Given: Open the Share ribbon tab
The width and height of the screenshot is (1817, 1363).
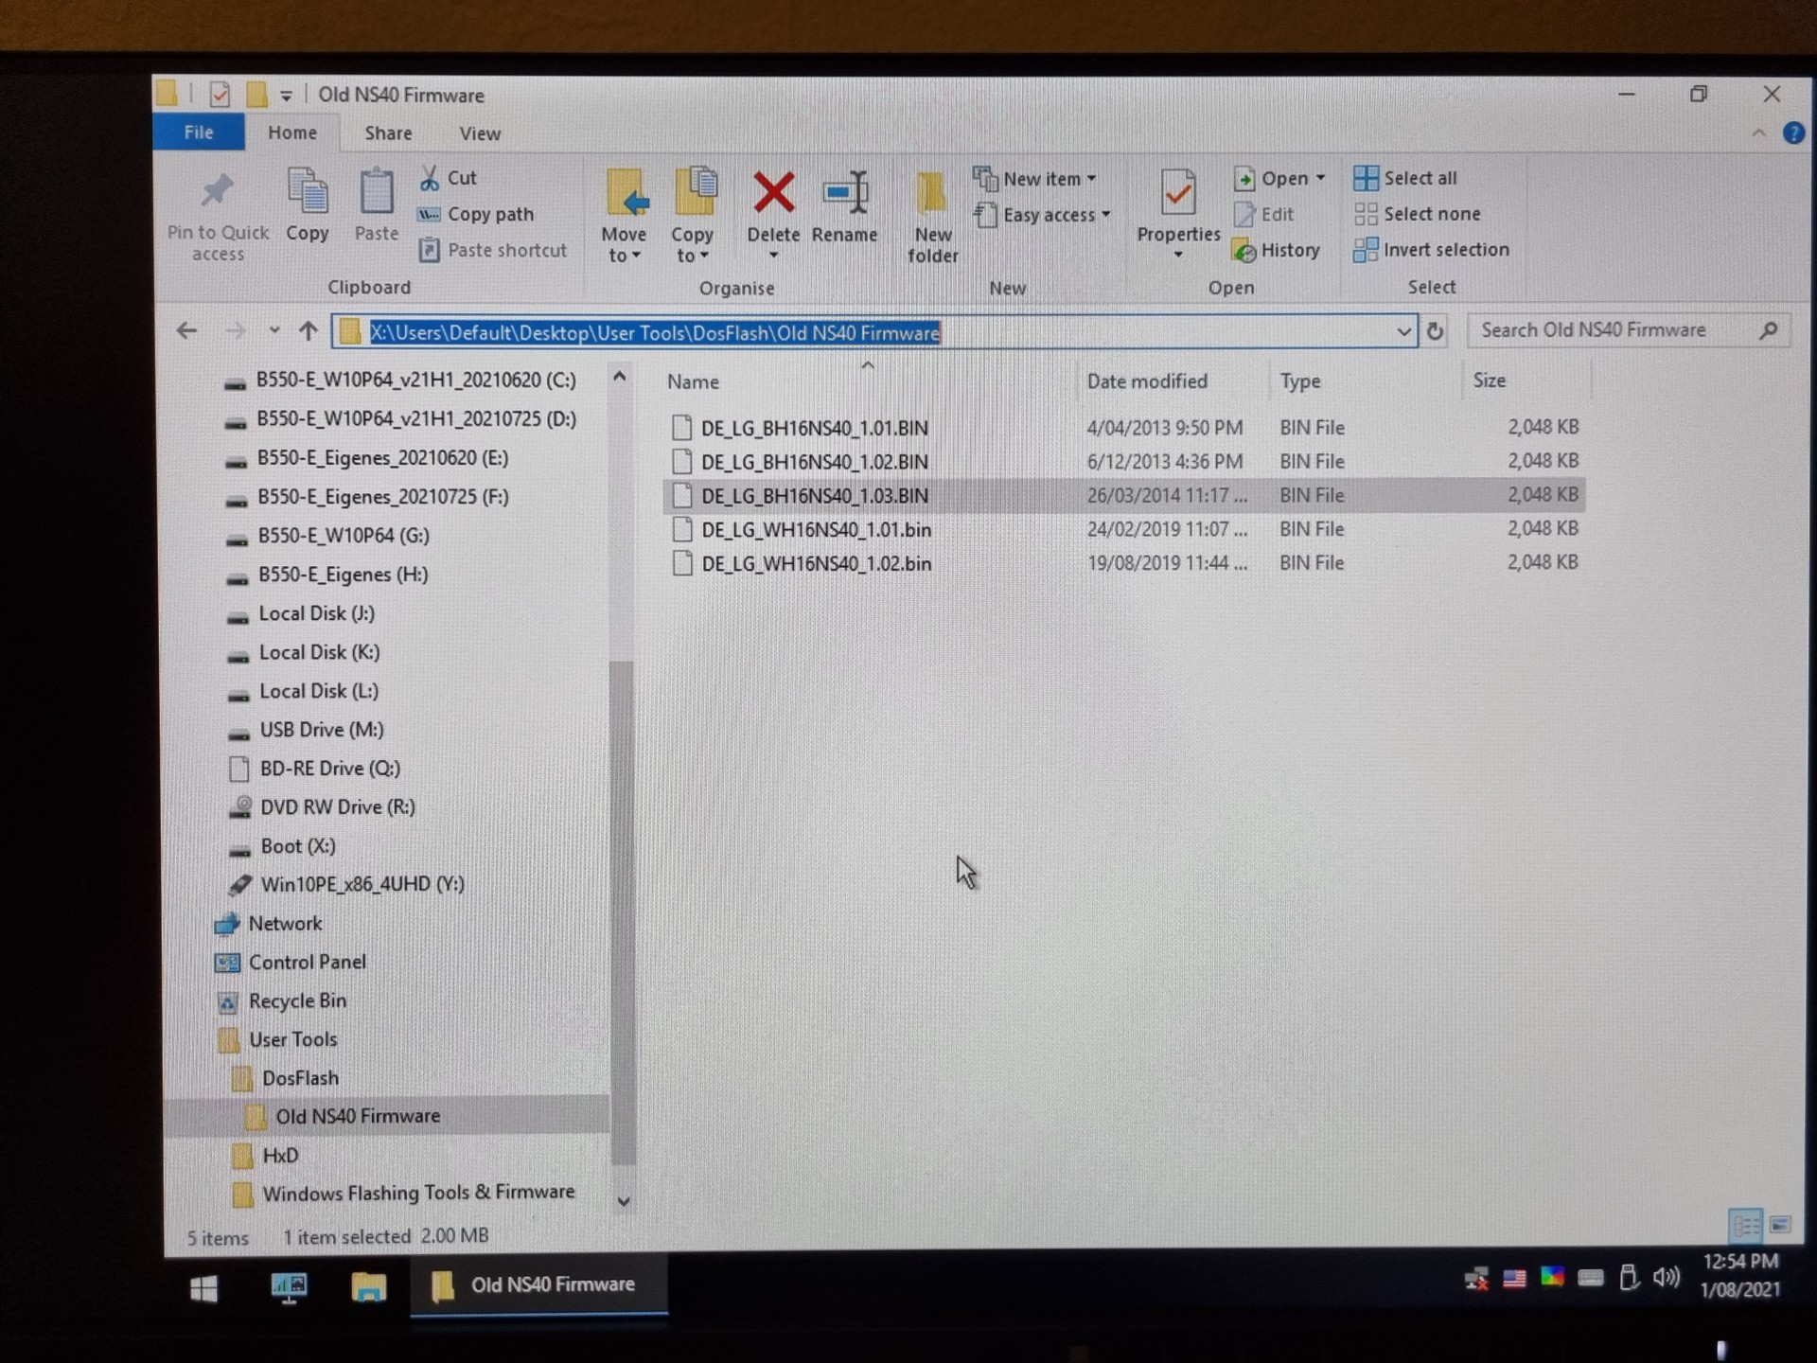Looking at the screenshot, I should [x=388, y=133].
